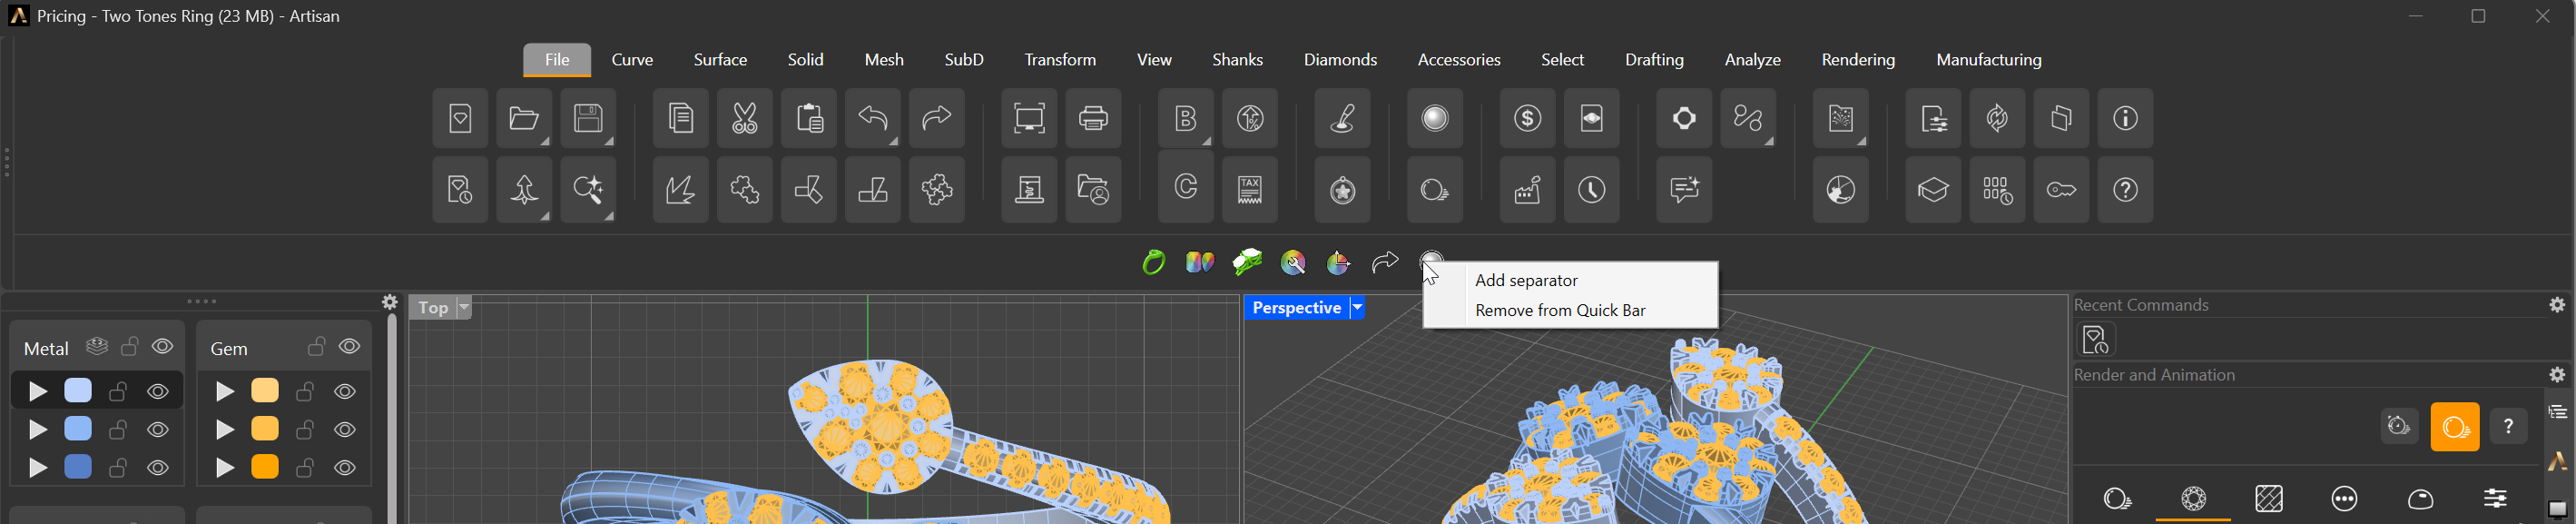
Task: Click the info circle icon
Action: 2125,119
